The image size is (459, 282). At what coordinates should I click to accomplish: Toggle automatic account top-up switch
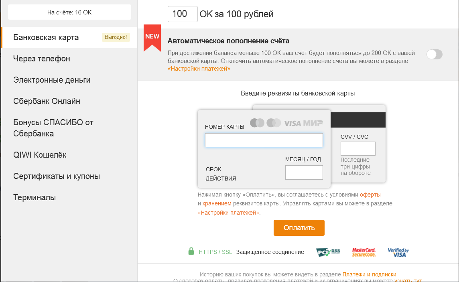click(x=435, y=54)
